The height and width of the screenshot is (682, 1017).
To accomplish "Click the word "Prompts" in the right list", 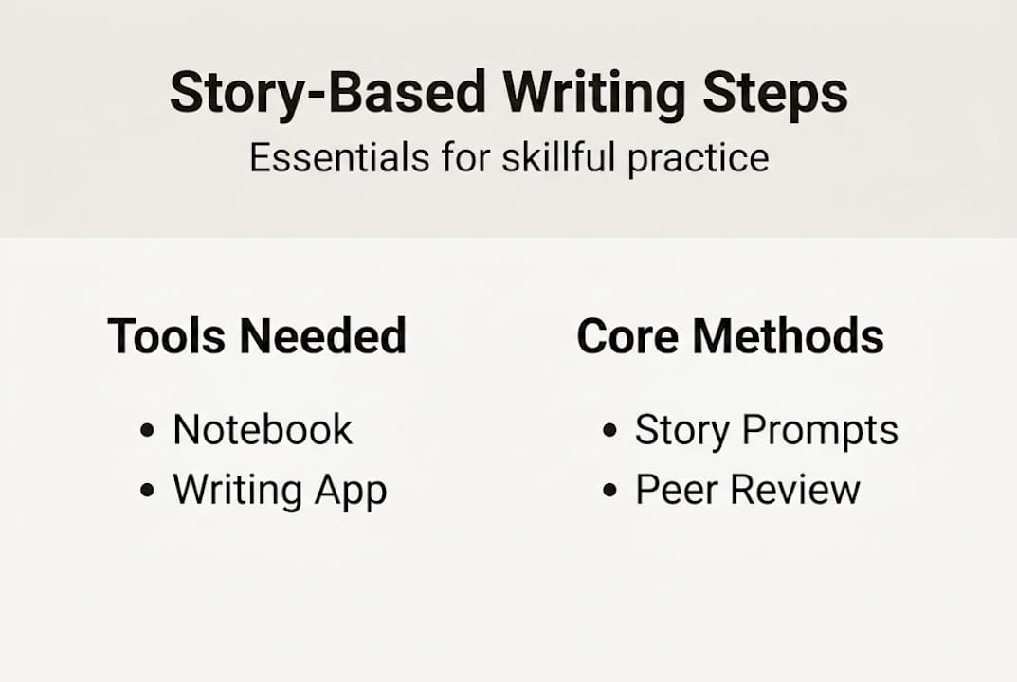I will click(x=820, y=431).
